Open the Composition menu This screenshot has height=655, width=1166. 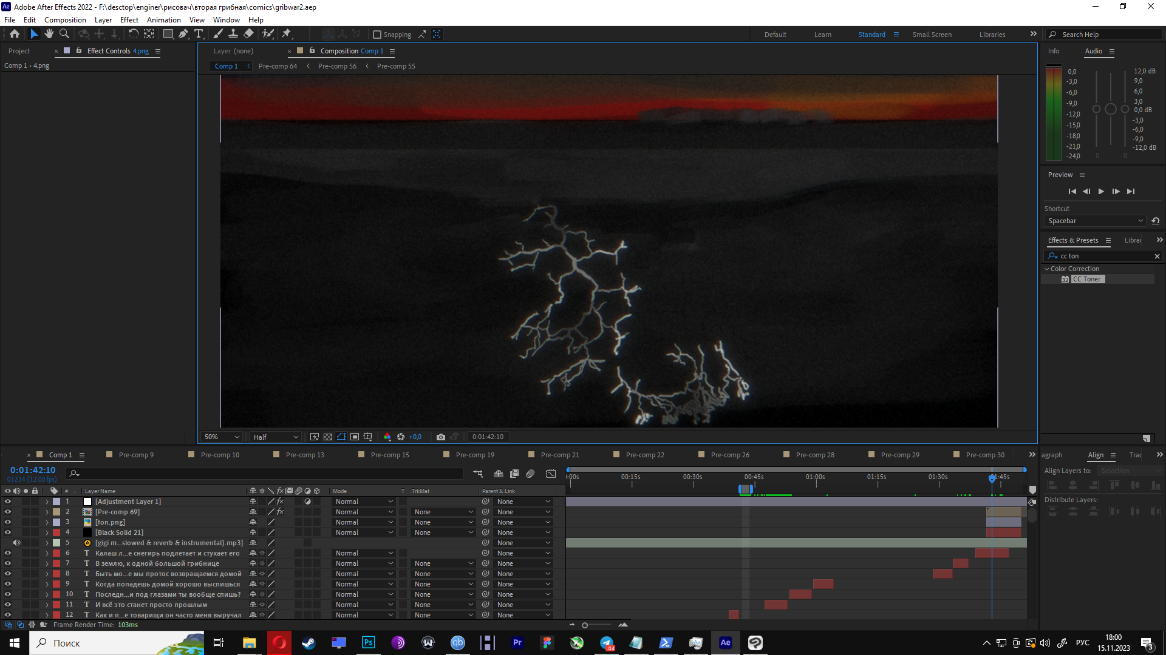point(65,19)
